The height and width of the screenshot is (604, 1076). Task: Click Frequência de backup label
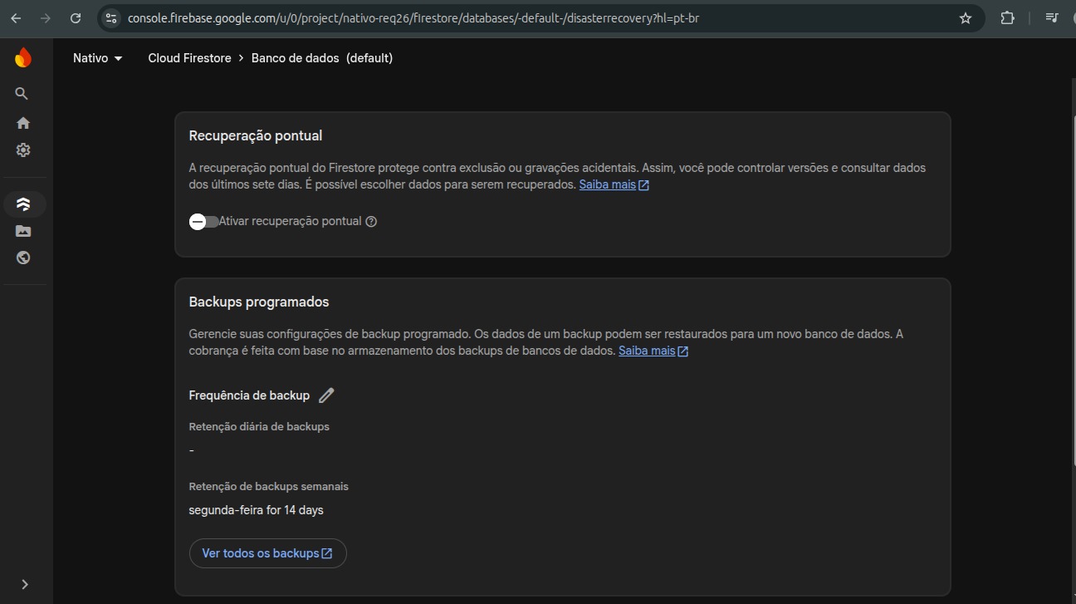(249, 395)
